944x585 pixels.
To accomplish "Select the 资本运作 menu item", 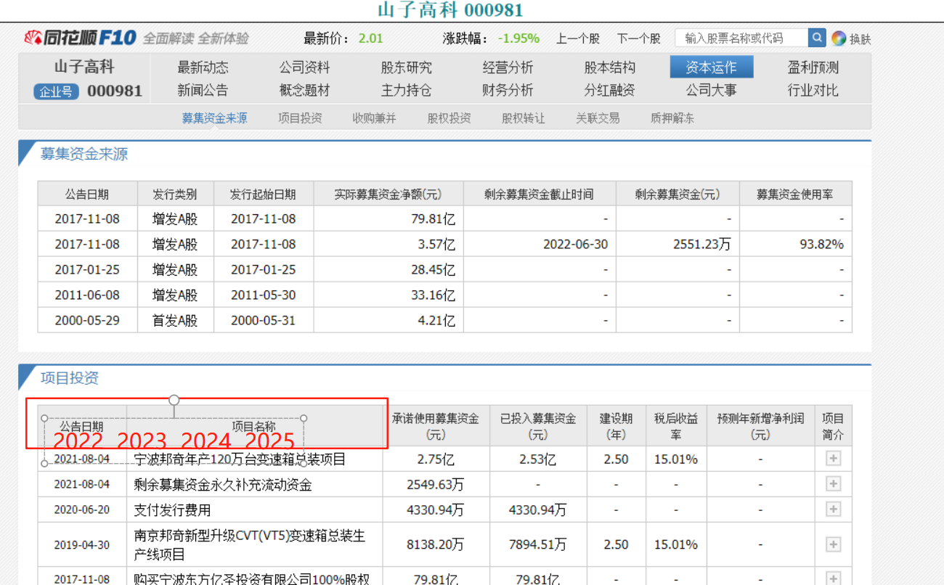I will tap(712, 67).
